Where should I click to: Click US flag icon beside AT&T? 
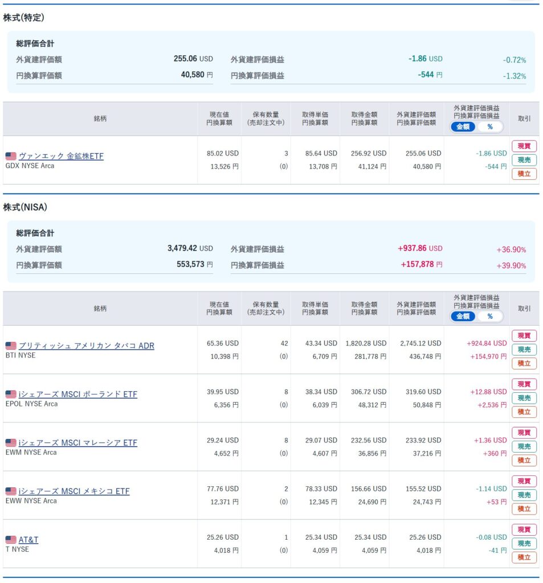tap(11, 540)
